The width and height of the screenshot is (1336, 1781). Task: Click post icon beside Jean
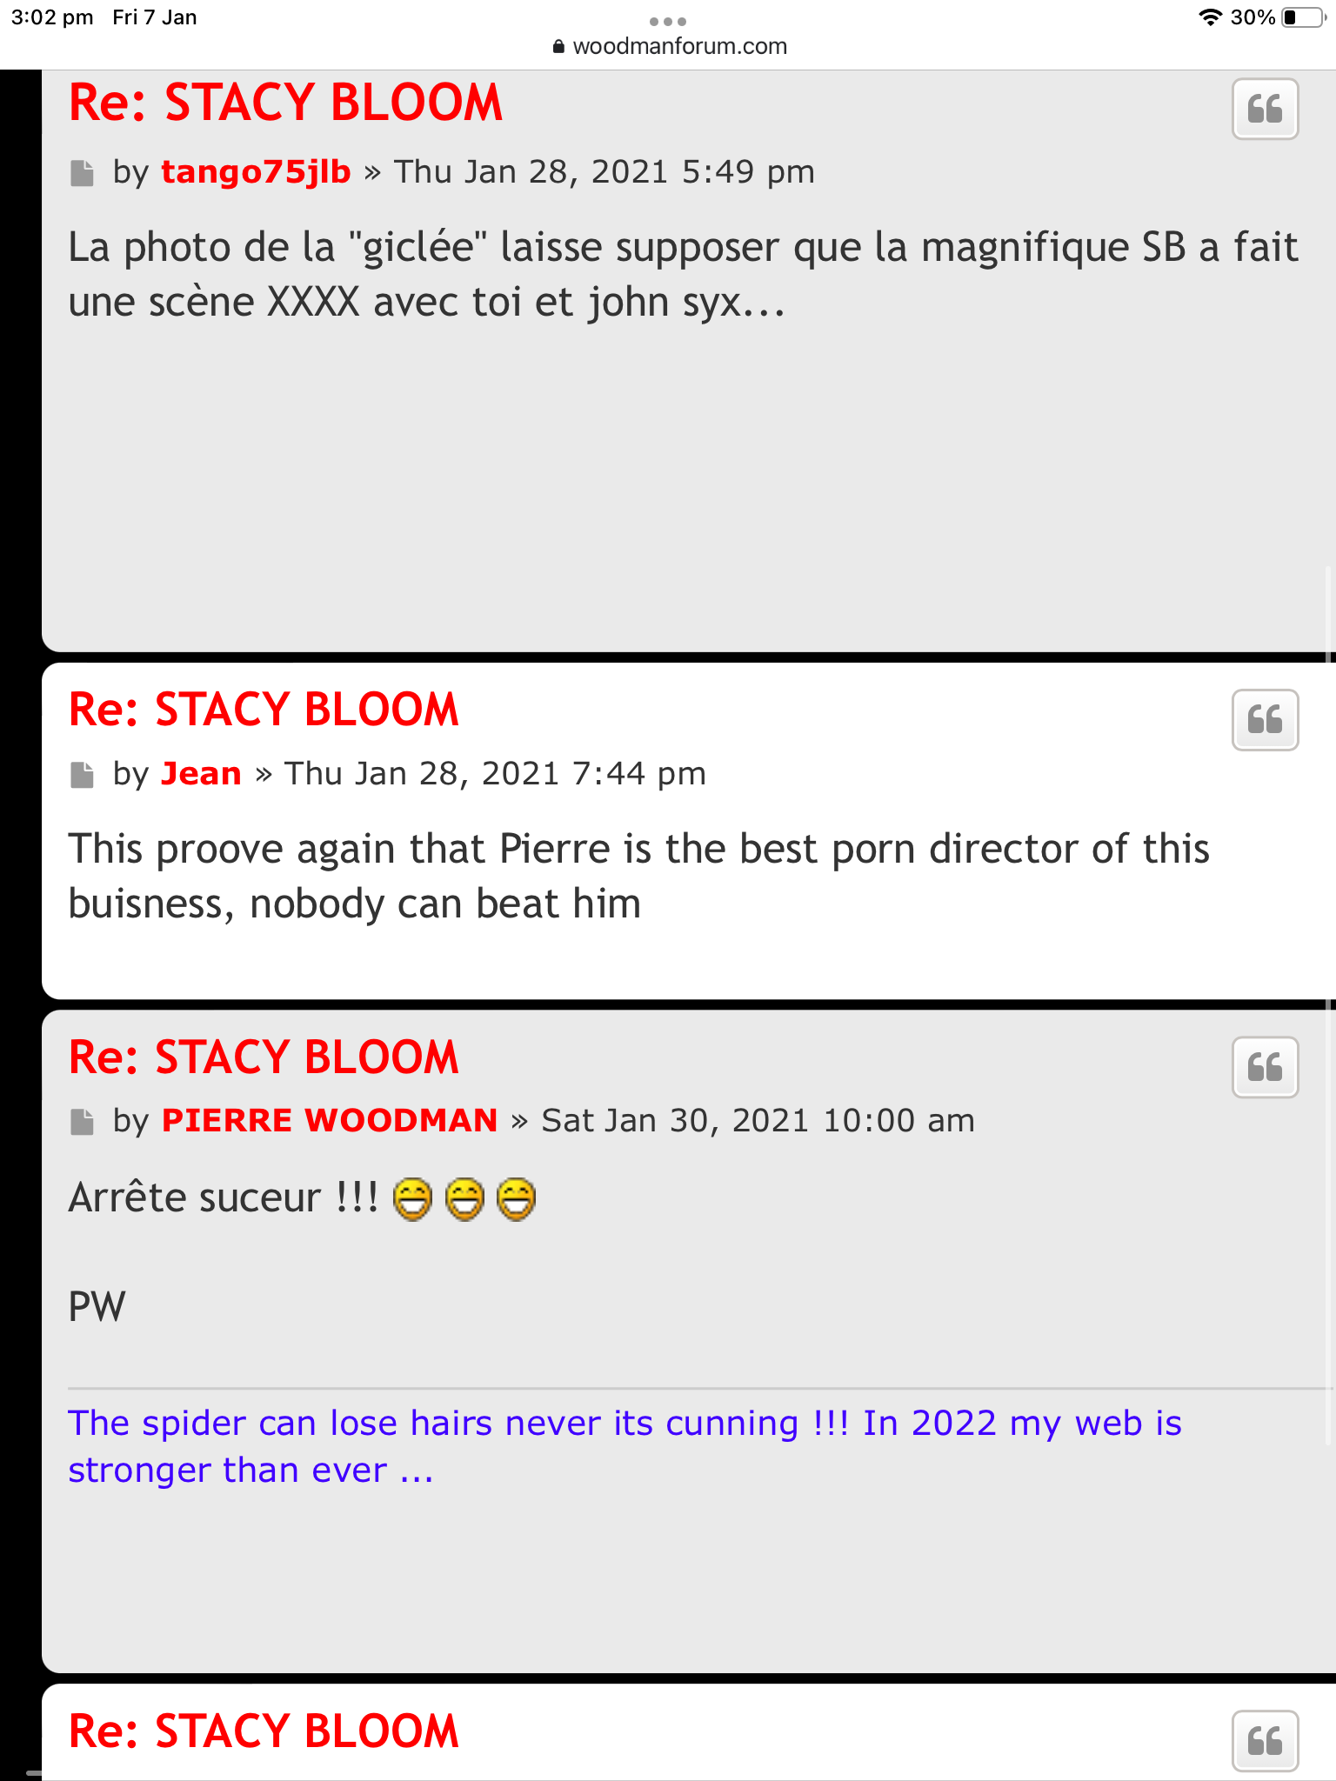[82, 775]
